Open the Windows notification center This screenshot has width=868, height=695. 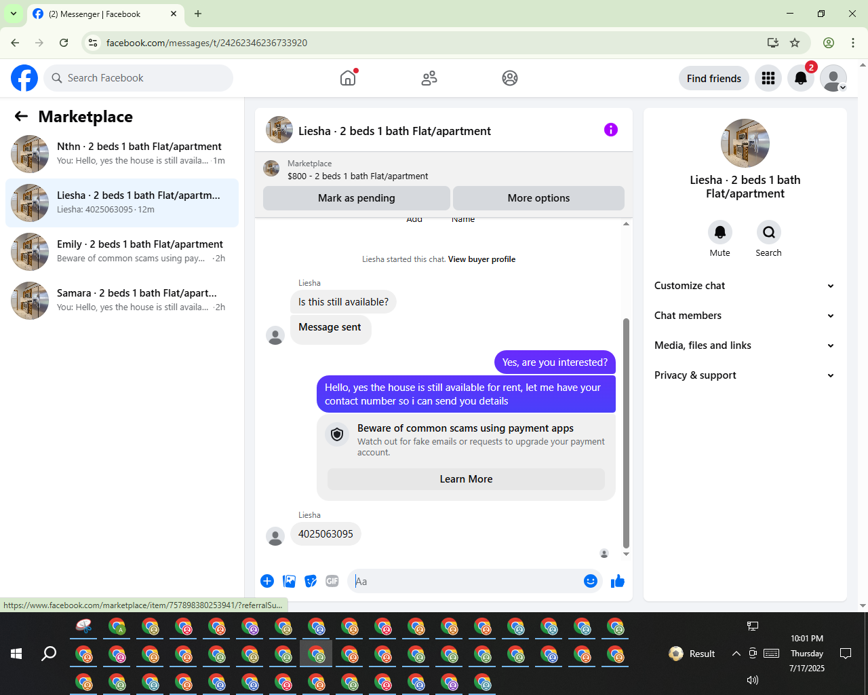coord(846,654)
